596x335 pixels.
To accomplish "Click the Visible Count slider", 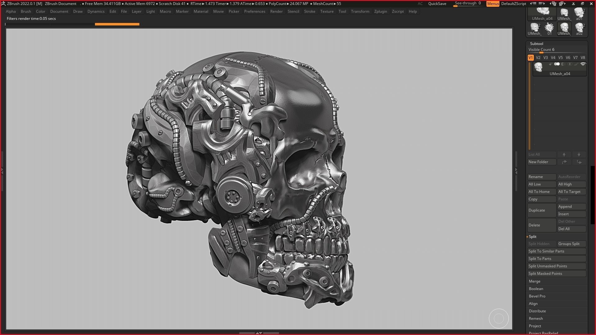I will [557, 50].
